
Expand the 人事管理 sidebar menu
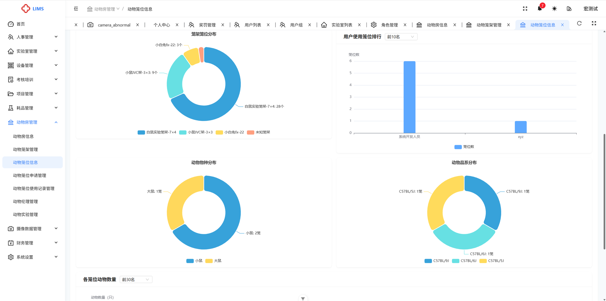[33, 37]
